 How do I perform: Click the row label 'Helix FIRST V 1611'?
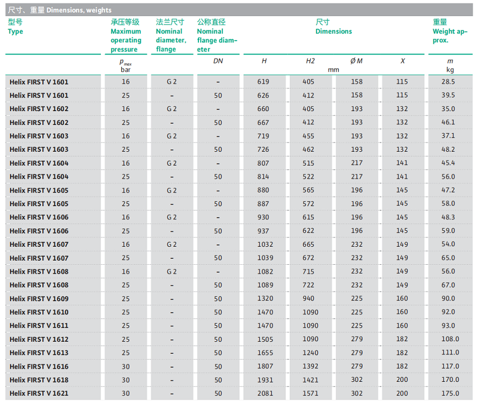pos(39,326)
